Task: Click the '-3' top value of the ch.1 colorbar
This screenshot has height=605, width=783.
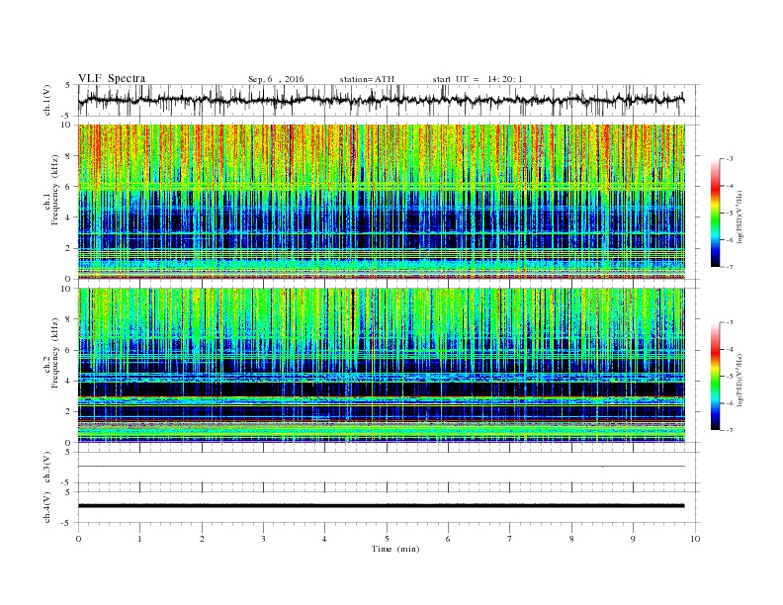Action: point(729,159)
